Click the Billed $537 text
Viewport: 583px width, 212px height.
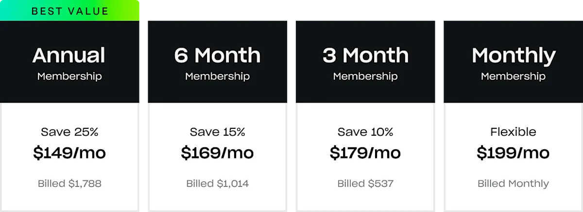365,184
